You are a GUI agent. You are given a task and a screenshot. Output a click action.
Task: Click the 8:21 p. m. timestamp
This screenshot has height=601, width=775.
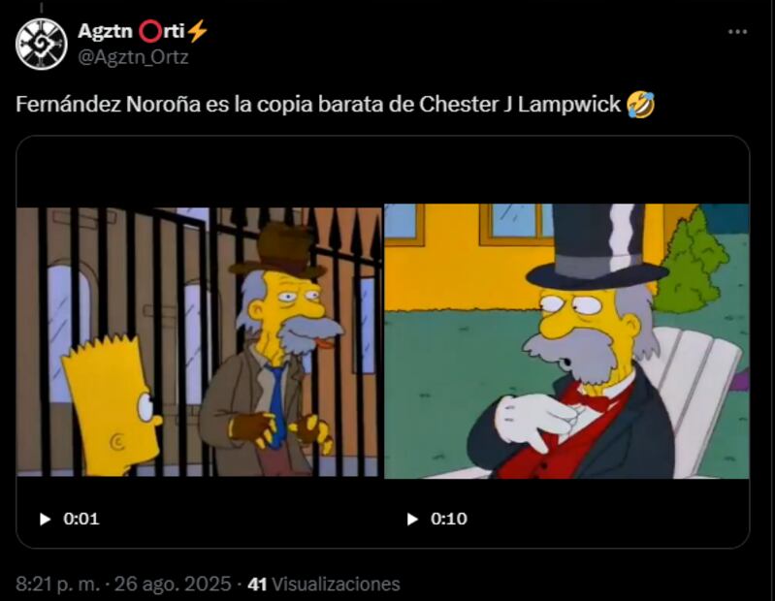tap(58, 584)
